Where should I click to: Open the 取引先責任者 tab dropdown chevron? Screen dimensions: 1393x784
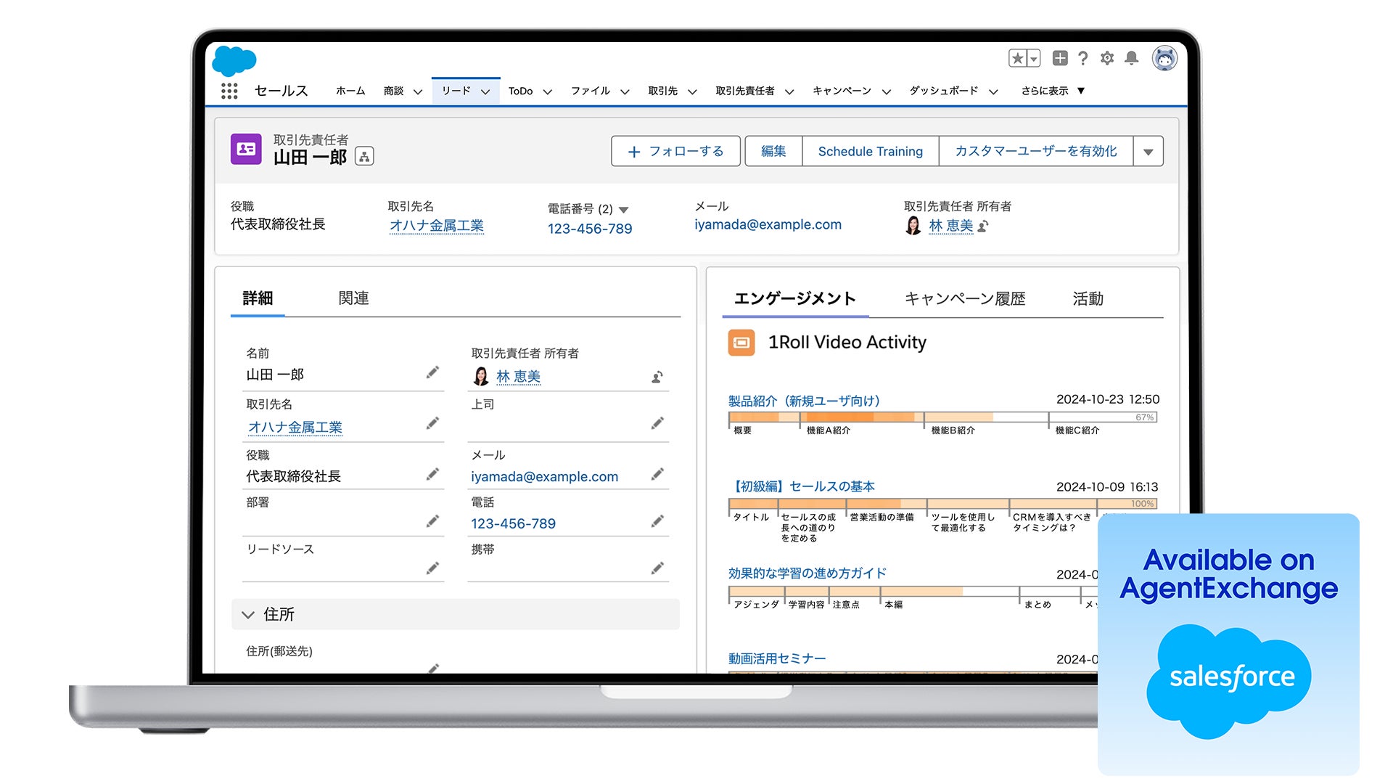[789, 91]
